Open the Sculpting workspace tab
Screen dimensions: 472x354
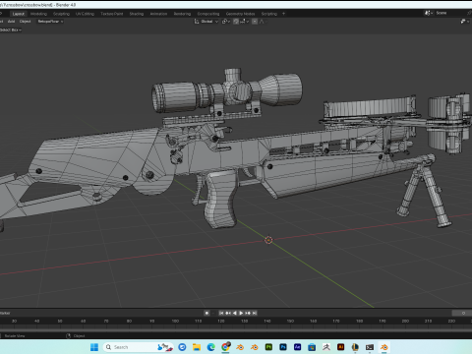pos(61,14)
